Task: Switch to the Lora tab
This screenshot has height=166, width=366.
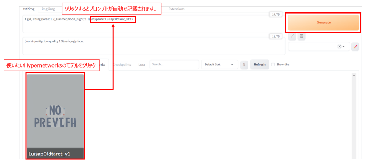Action: [142, 65]
